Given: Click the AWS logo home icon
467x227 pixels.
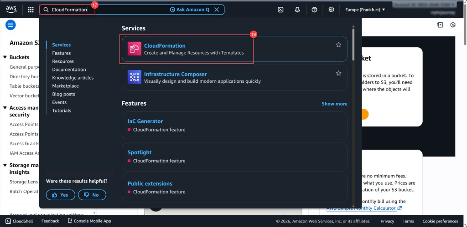Looking at the screenshot, I should [11, 9].
